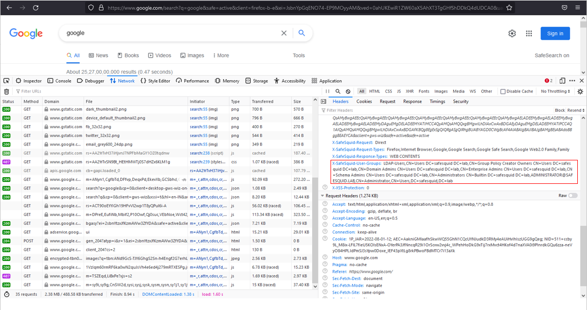Sign in to Google
The width and height of the screenshot is (587, 310).
pyautogui.click(x=555, y=33)
